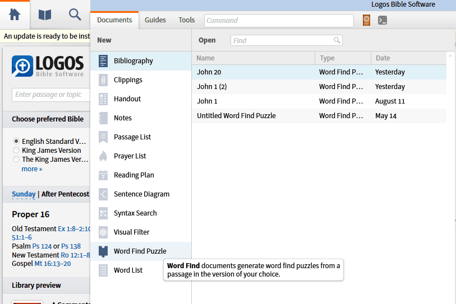456x304 pixels.
Task: Create a new Prayer List document
Action: pos(130,156)
